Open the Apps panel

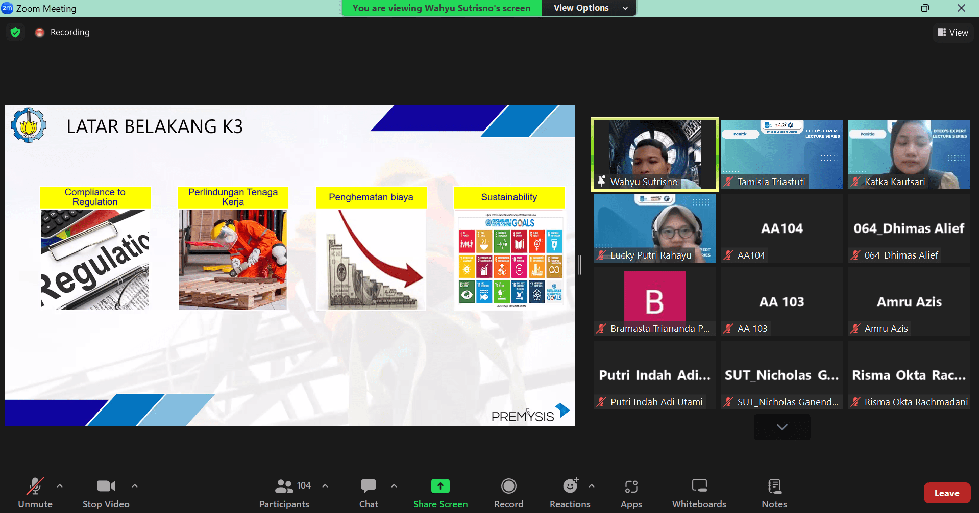click(x=631, y=486)
